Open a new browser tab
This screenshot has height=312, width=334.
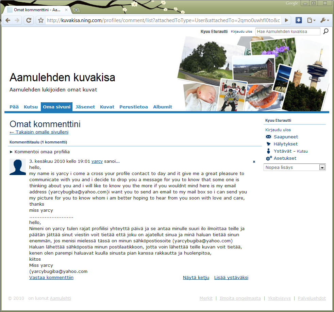click(76, 10)
